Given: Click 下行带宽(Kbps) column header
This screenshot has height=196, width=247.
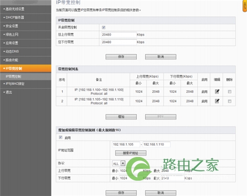Looking at the screenshot, I should coord(181,77).
